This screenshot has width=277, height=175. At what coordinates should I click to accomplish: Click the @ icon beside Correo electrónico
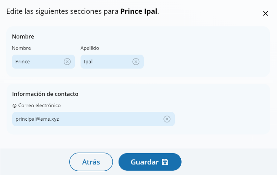tap(14, 106)
